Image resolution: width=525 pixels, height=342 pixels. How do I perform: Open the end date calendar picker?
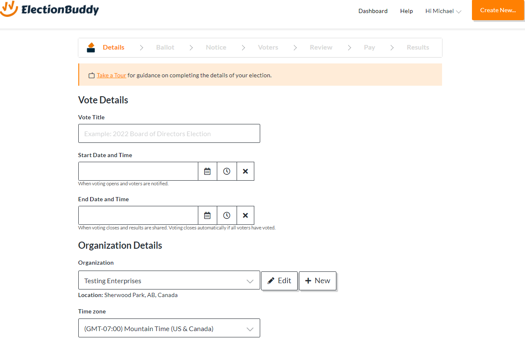(207, 215)
